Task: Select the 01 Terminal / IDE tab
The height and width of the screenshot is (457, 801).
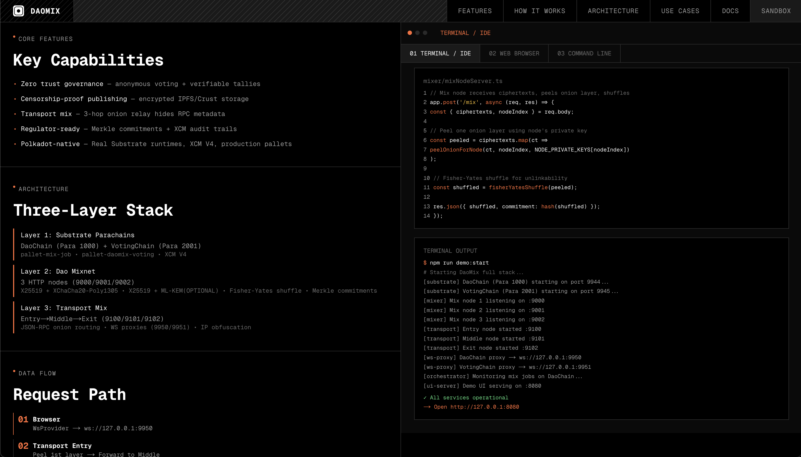Action: (440, 54)
